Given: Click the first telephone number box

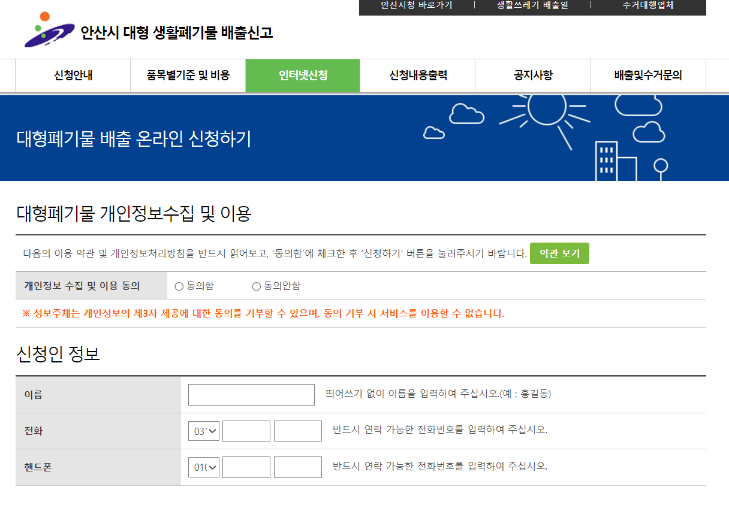Looking at the screenshot, I should (x=246, y=431).
